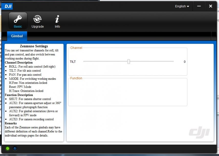Image resolution: width=219 pixels, height=156 pixels.
Task: Close the DJI assistant window
Action: click(x=211, y=6)
